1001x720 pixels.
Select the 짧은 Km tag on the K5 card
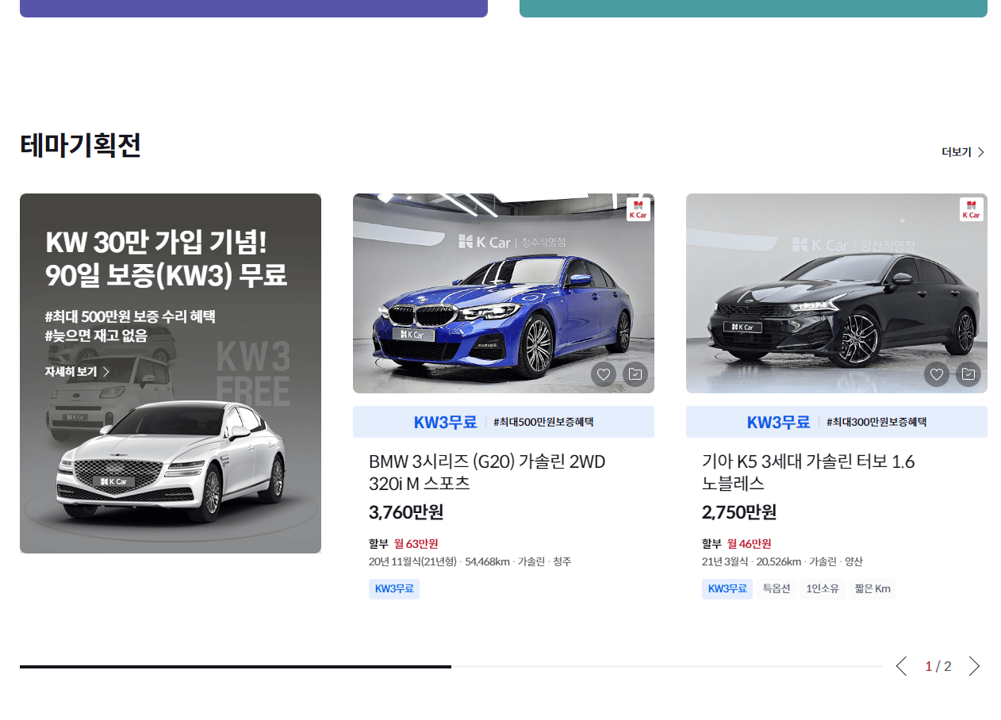pos(873,588)
